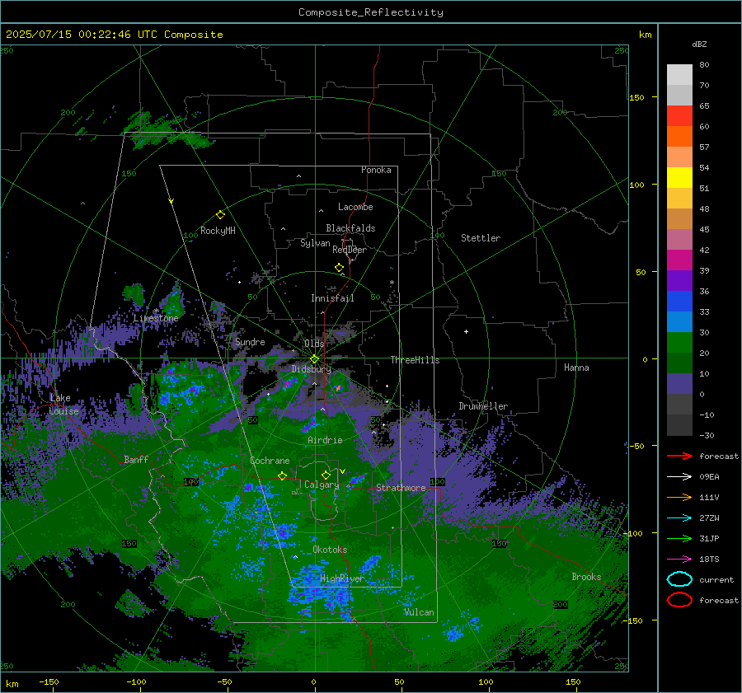Click the red 'forecast' ellipse legend icon
This screenshot has width=742, height=693.
point(679,600)
